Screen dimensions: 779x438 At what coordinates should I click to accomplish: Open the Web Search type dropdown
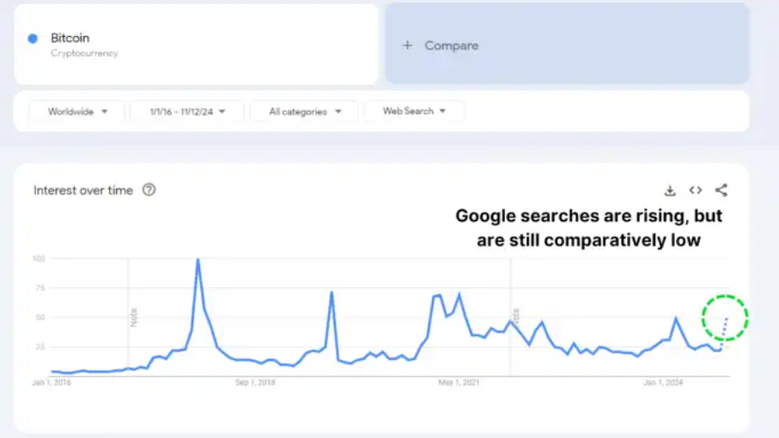pos(414,111)
